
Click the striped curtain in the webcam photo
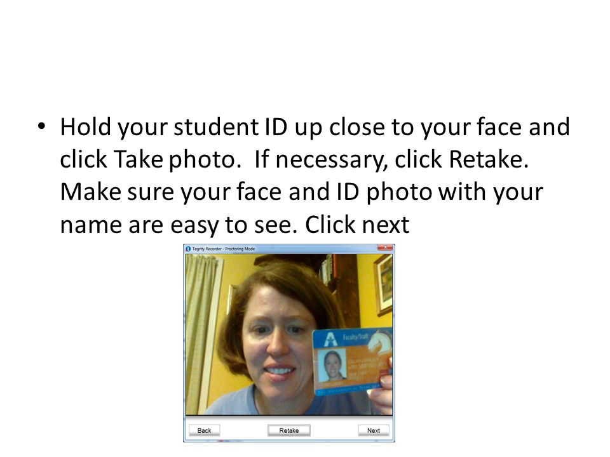201,334
